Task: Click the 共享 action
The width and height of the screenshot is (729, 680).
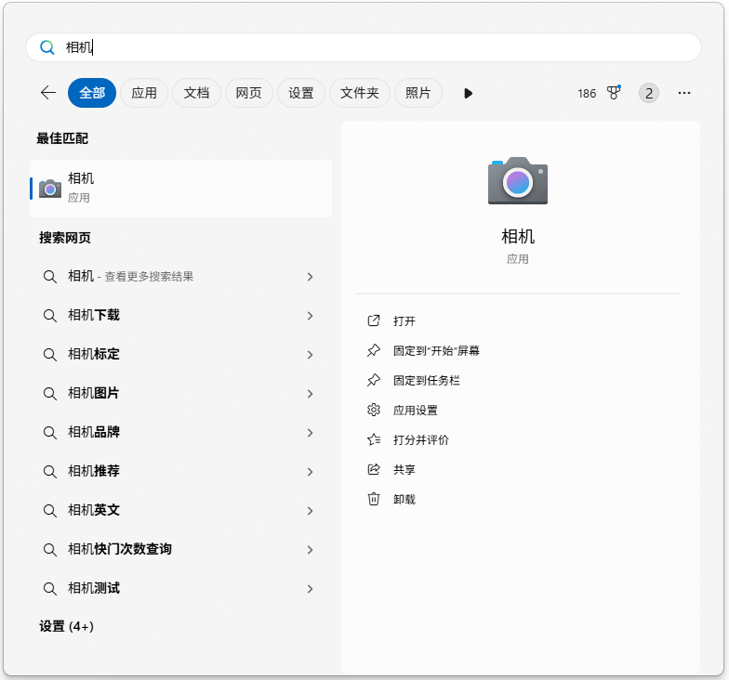Action: [x=404, y=470]
